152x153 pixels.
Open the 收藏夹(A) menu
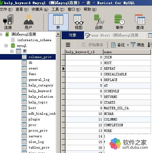tap(40, 9)
